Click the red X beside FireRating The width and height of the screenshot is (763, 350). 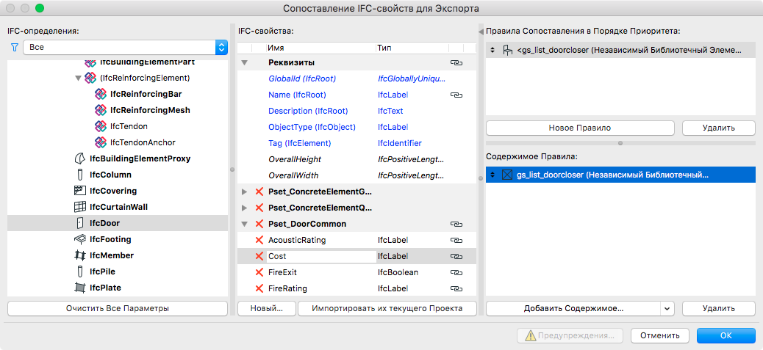click(259, 288)
